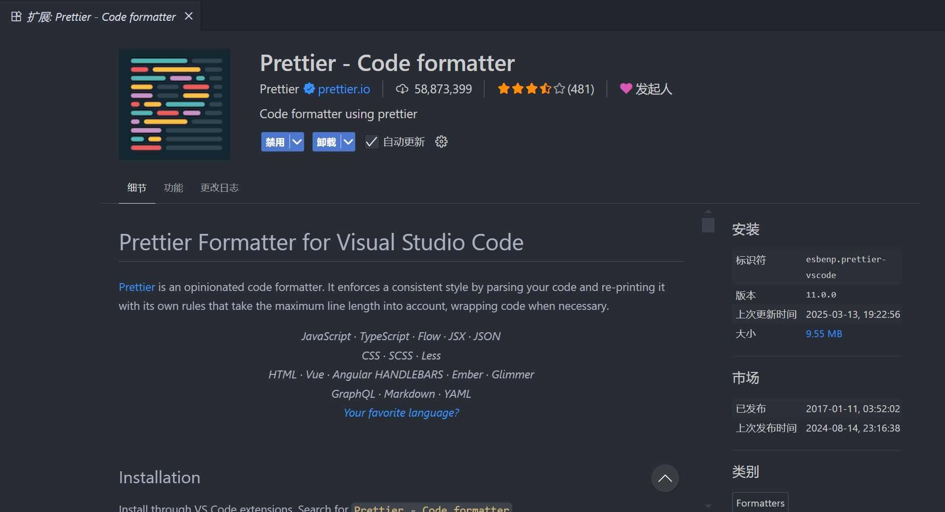Click the pink heart sponsor icon
The width and height of the screenshot is (945, 512).
point(626,89)
